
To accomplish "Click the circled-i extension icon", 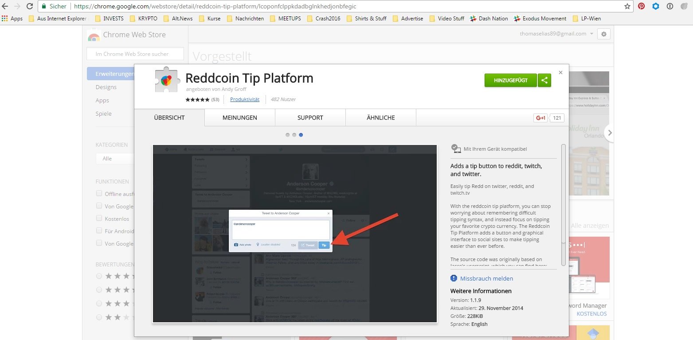I will point(670,7).
